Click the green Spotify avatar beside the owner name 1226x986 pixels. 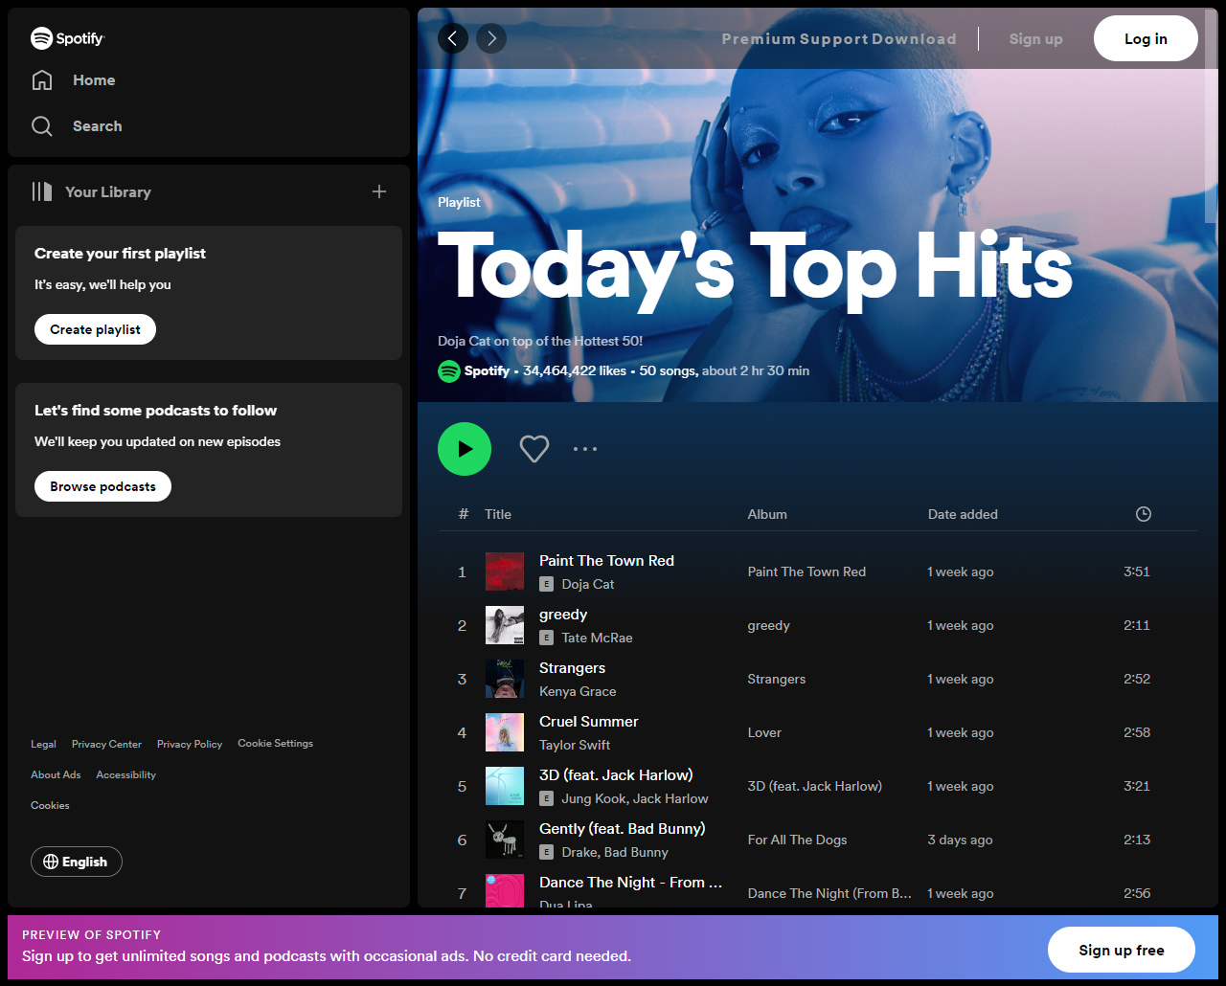click(449, 371)
